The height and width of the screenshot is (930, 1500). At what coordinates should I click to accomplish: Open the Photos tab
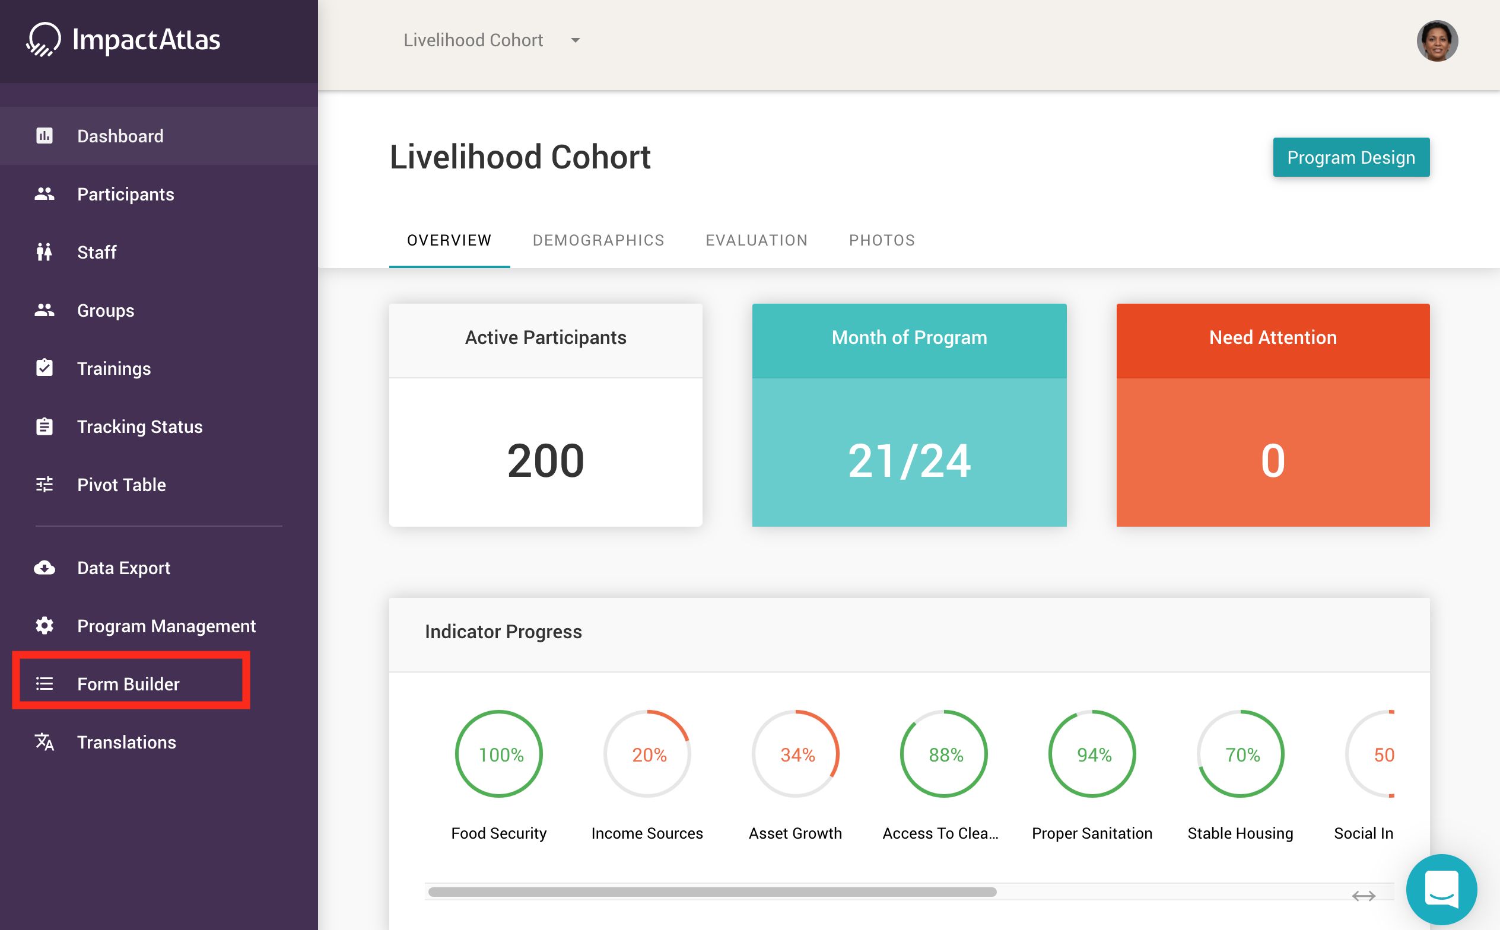(882, 240)
